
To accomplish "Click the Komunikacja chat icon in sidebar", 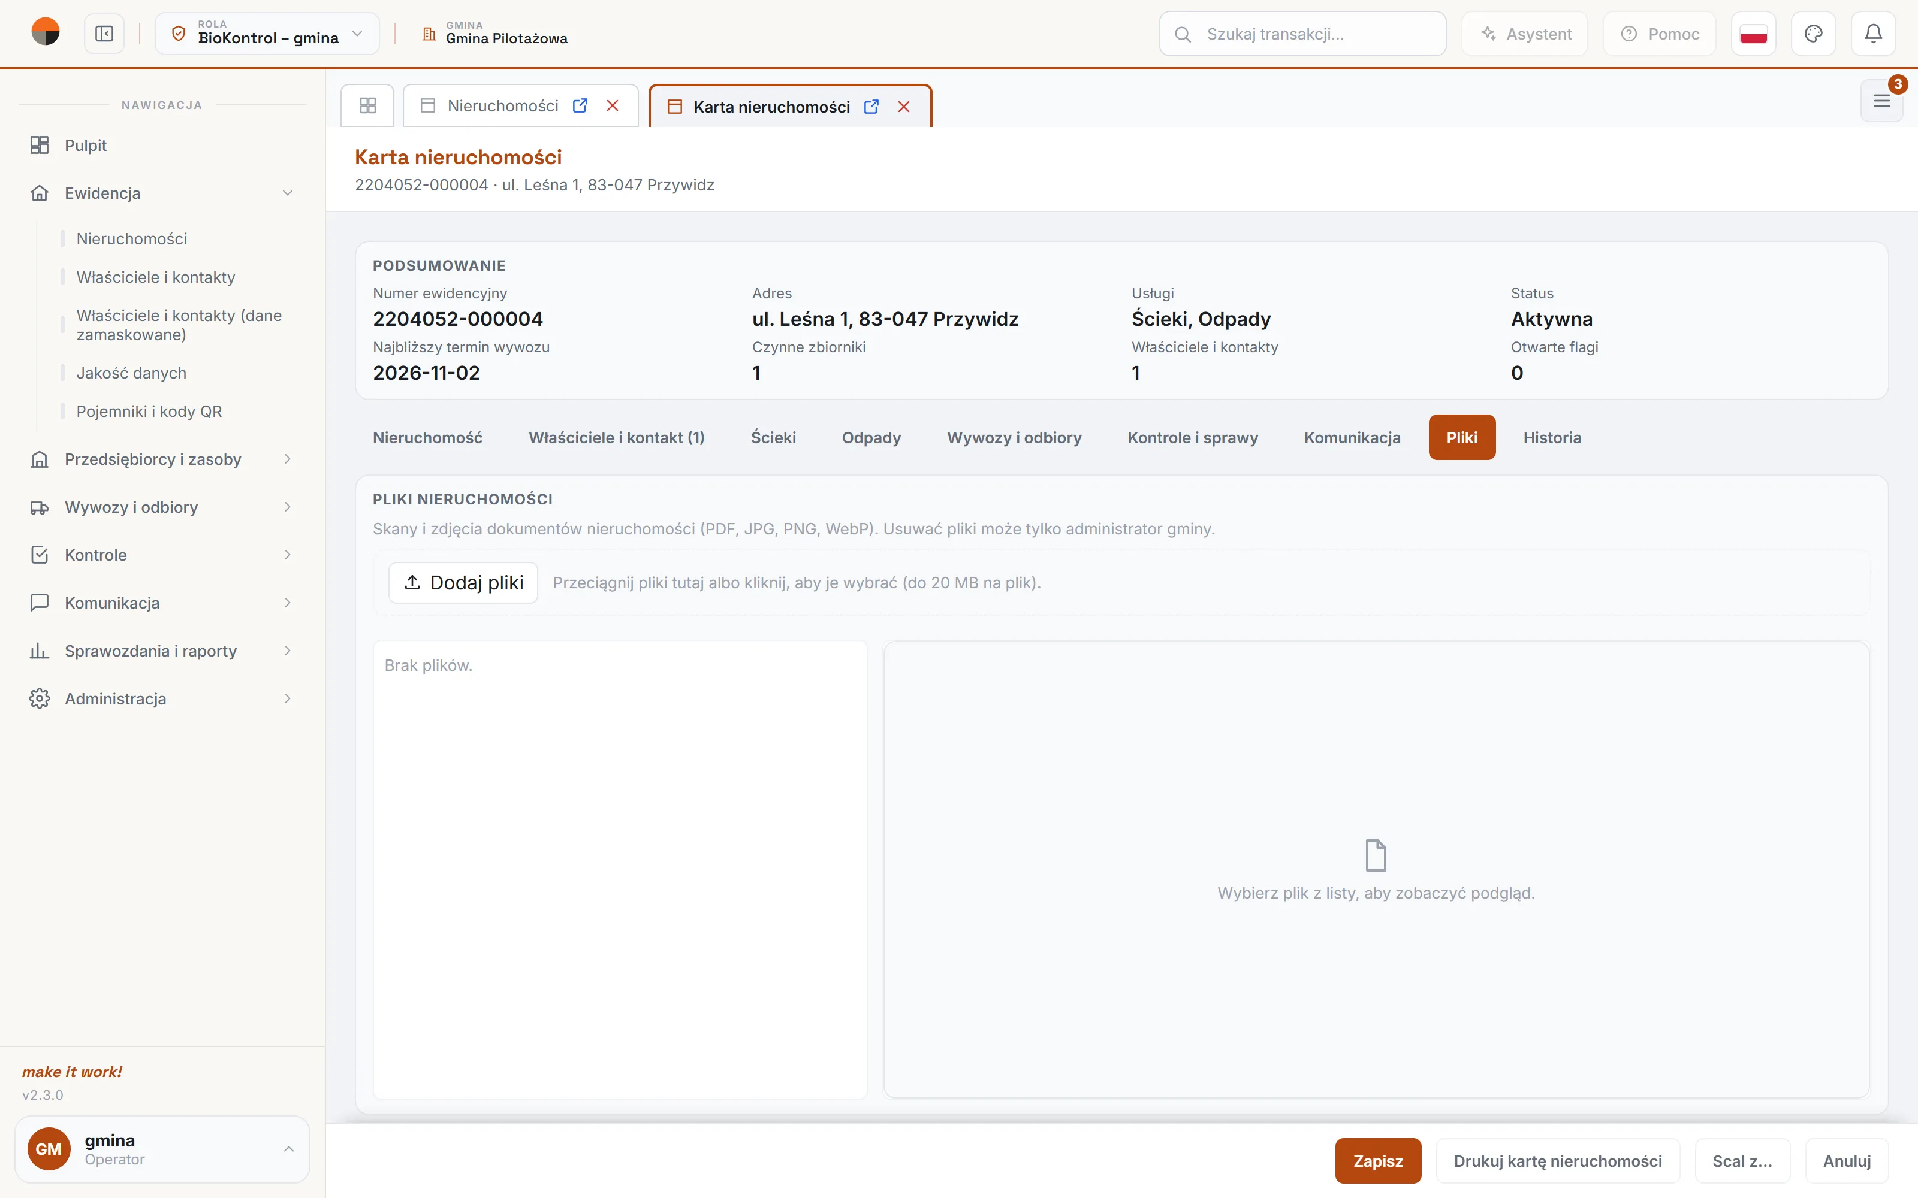I will point(40,603).
